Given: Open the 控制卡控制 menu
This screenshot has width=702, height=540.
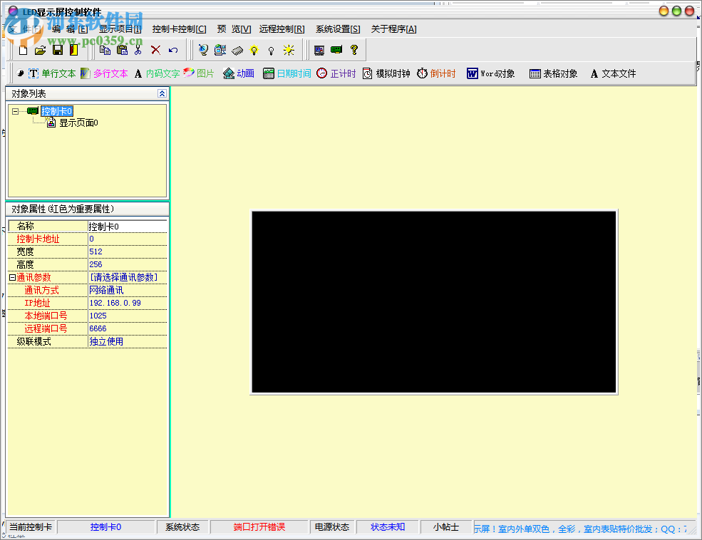Looking at the screenshot, I should pos(177,28).
